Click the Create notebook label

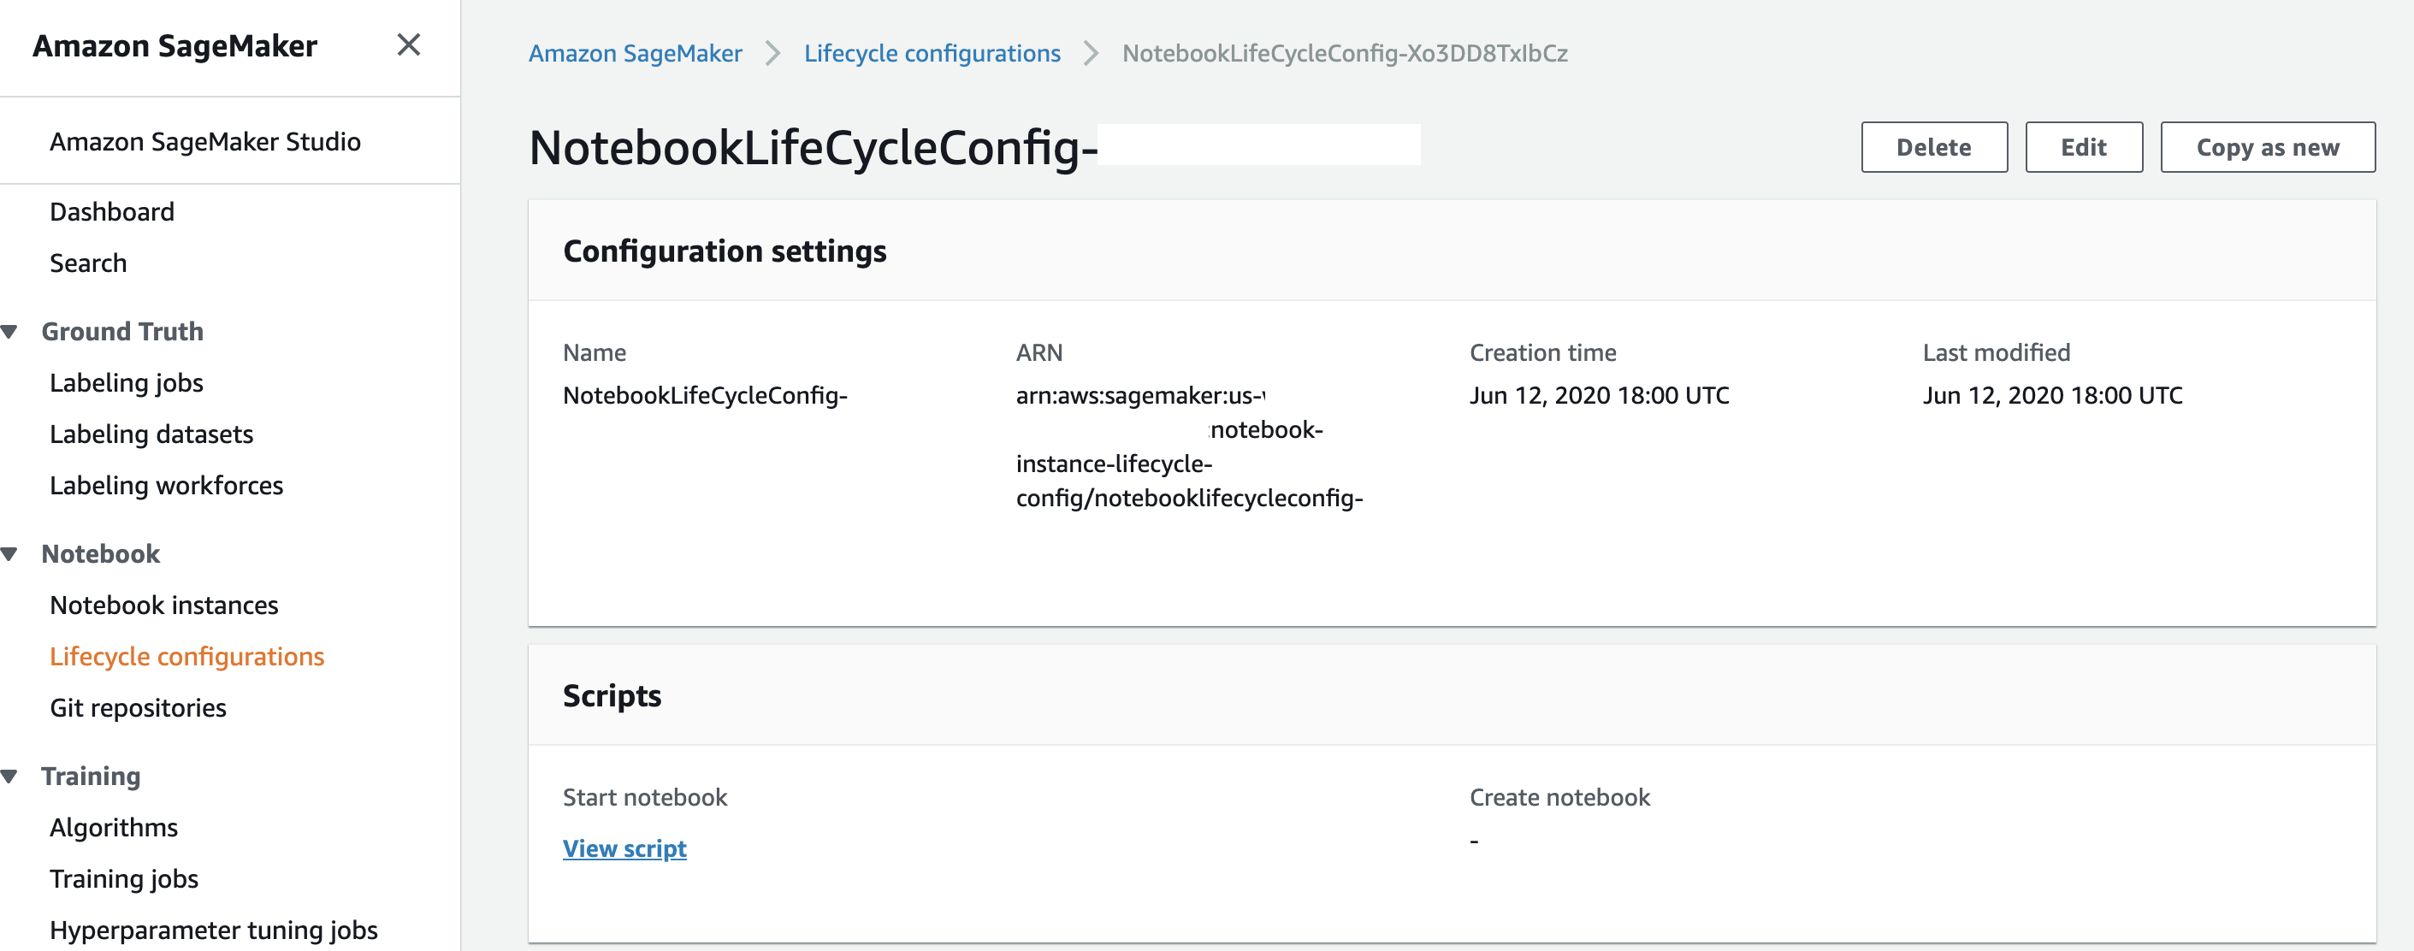[1560, 797]
